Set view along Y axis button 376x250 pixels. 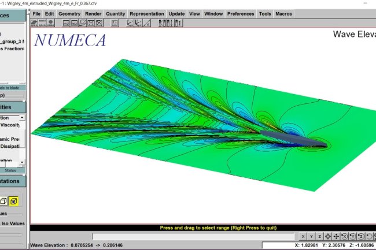[x=311, y=236]
